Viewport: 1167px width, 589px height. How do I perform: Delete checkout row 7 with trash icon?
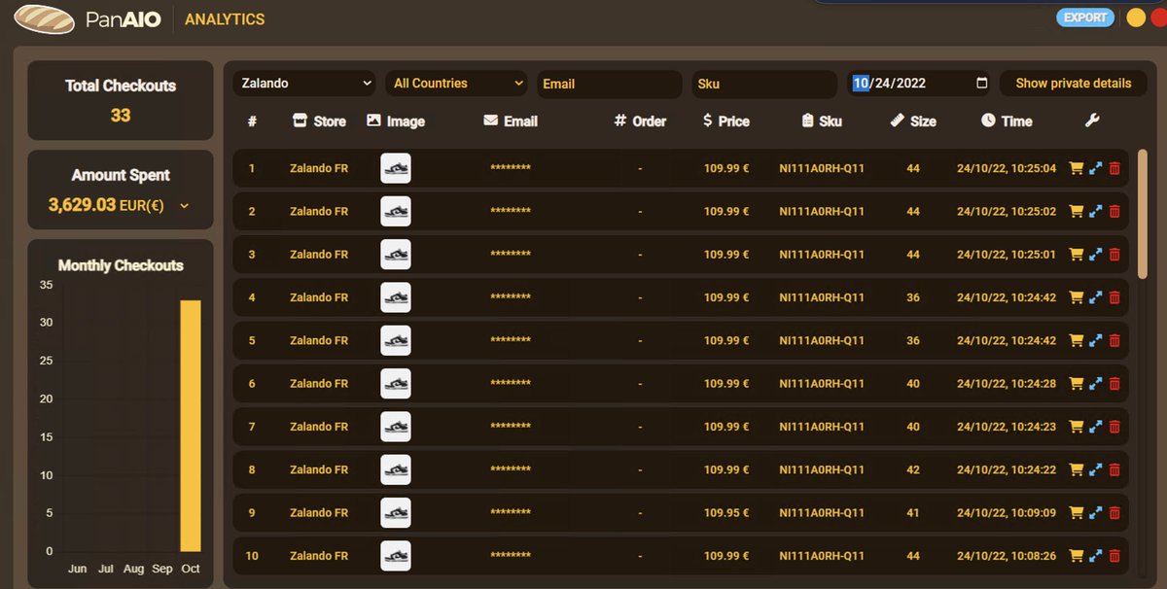coord(1114,426)
